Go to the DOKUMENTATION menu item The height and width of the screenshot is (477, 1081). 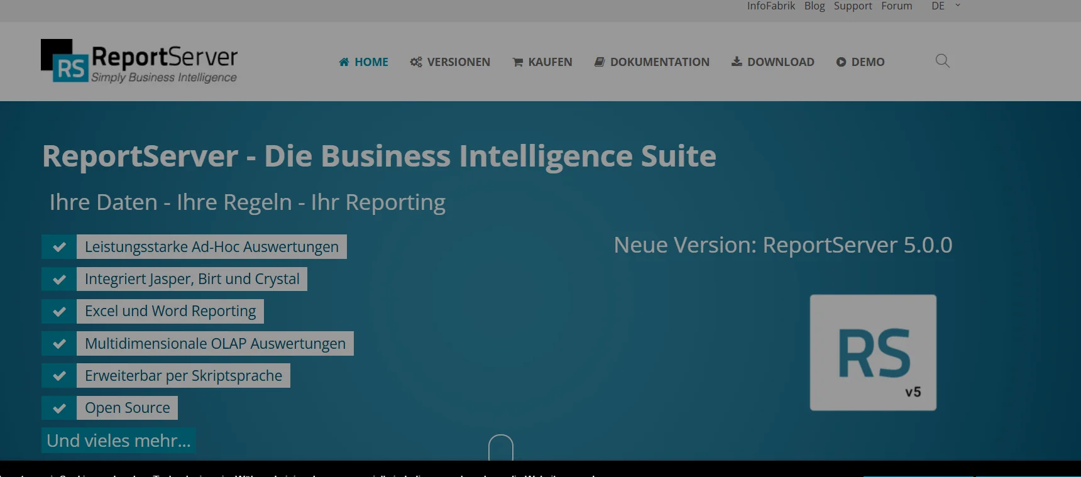[x=652, y=62]
